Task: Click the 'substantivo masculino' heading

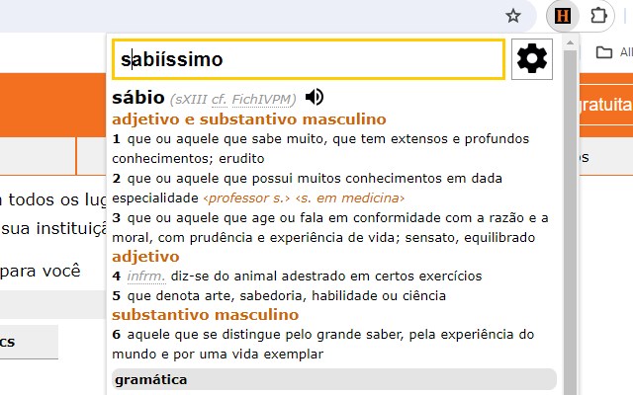Action: [x=205, y=315]
